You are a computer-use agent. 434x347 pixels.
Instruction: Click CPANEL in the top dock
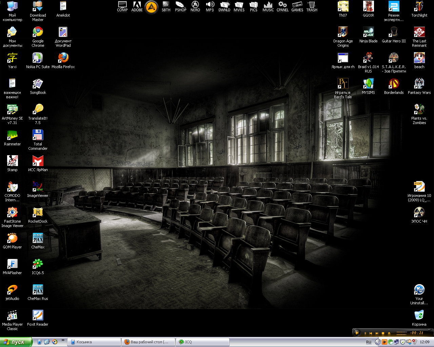[x=283, y=6]
